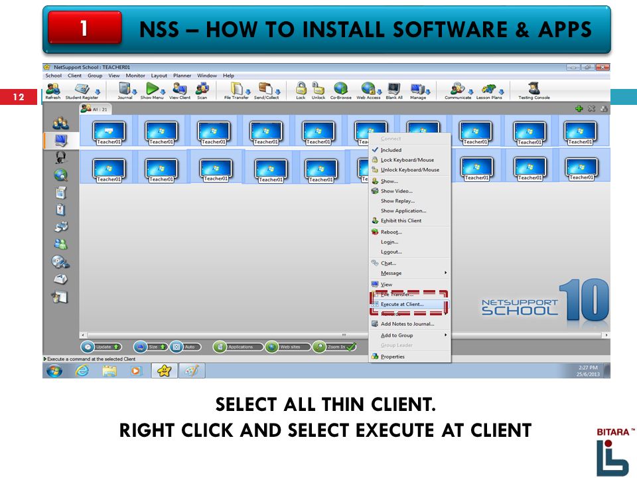Click the Blank All icon
The height and width of the screenshot is (478, 637).
point(393,90)
